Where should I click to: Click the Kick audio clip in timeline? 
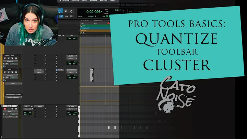(x=92, y=75)
